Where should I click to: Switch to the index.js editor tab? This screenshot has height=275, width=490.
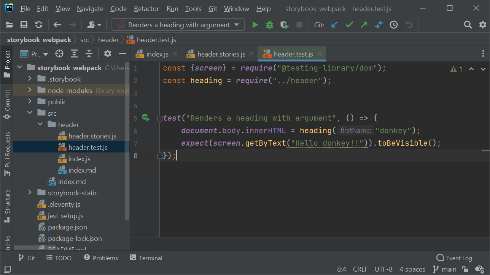157,54
